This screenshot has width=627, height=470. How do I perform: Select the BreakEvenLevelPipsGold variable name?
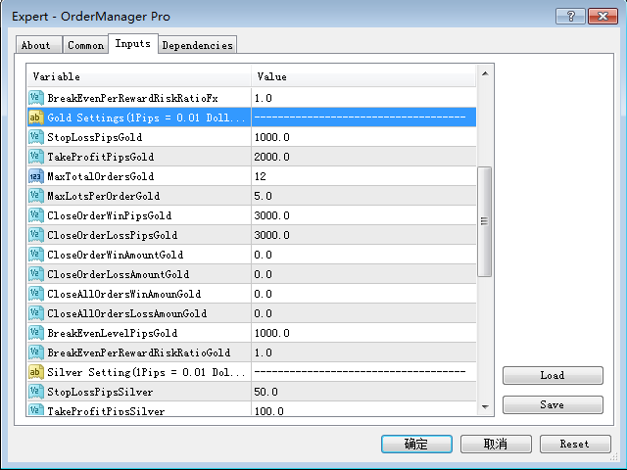[x=113, y=333]
